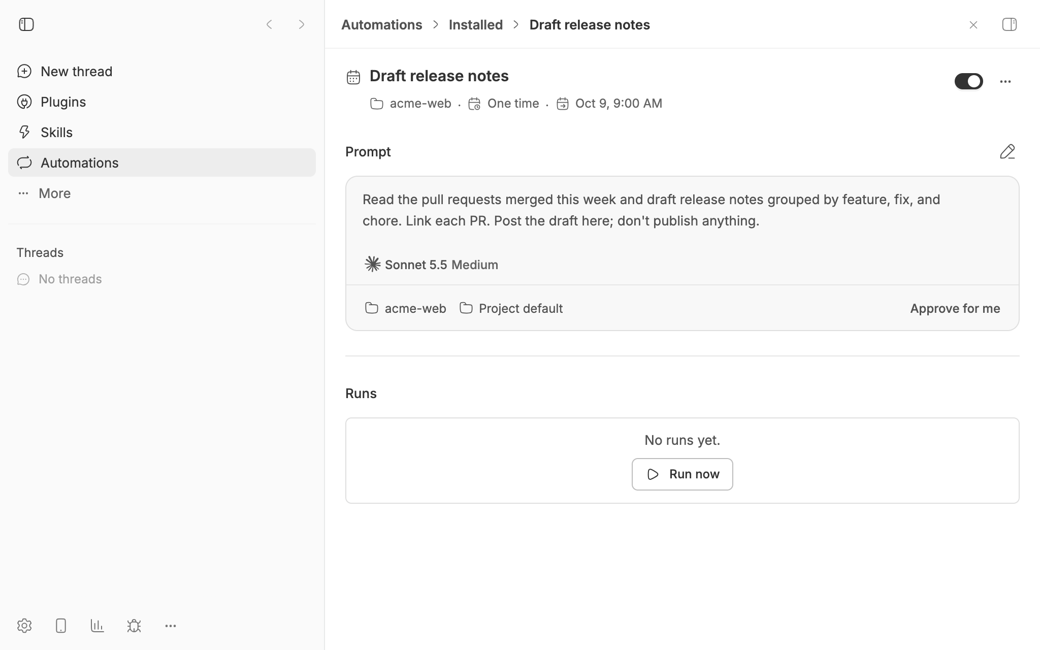Select the Sonnet 5.5 Medium model picker

click(431, 265)
